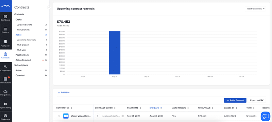The height and width of the screenshot is (122, 272).
Task: Click the Add a Contract button
Action: click(x=235, y=100)
